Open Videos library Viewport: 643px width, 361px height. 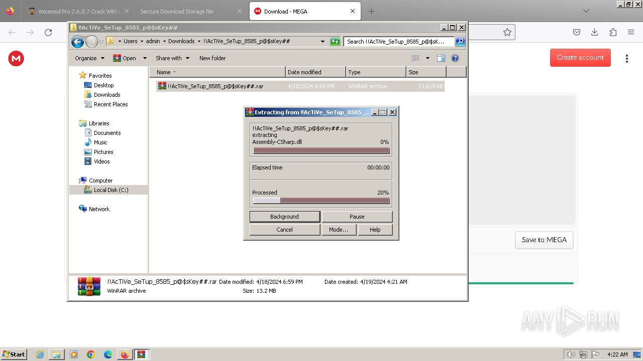[101, 161]
